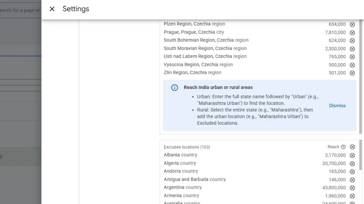Dismiss the India urban or rural tip
This screenshot has width=364, height=204.
point(337,105)
